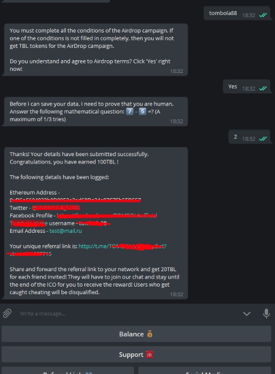Click the number 7 emoji in question
Screen dimensions: 275x374
pos(130,111)
